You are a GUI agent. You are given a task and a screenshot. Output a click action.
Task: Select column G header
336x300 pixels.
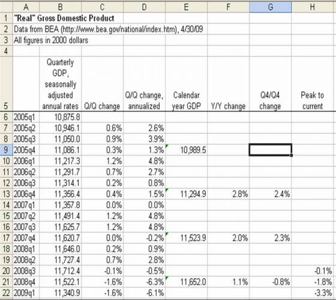pyautogui.click(x=271, y=7)
